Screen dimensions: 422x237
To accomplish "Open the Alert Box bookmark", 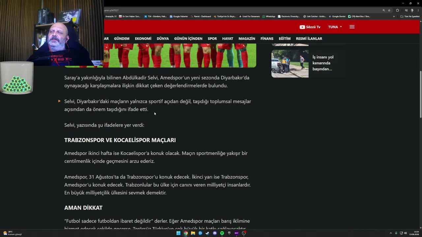I will pyautogui.click(x=359, y=16).
